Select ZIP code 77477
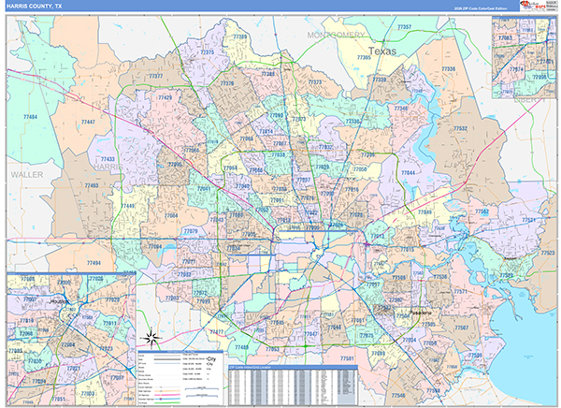The height and width of the screenshot is (408, 561). 217,332
